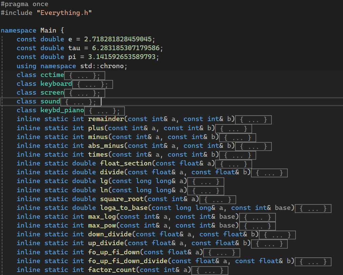
Task: Expand the folded loga_to_base function body
Action: (x=313, y=208)
